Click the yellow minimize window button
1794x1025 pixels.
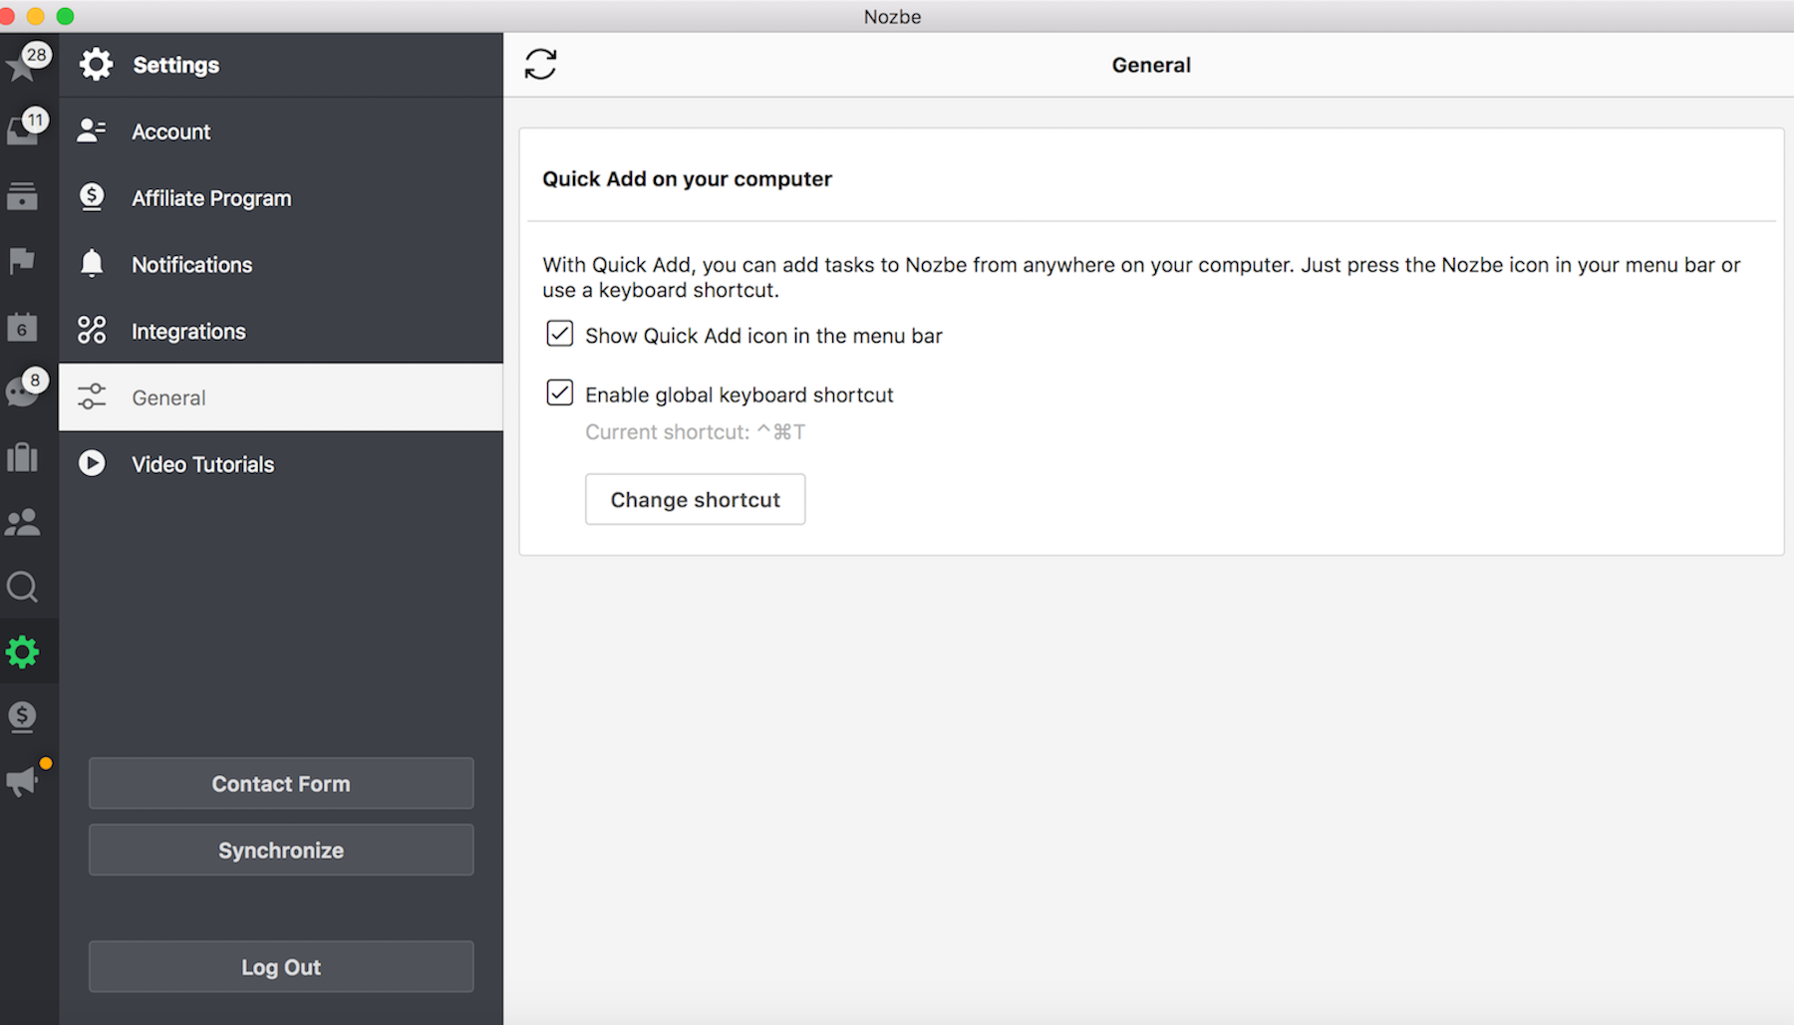coord(36,16)
